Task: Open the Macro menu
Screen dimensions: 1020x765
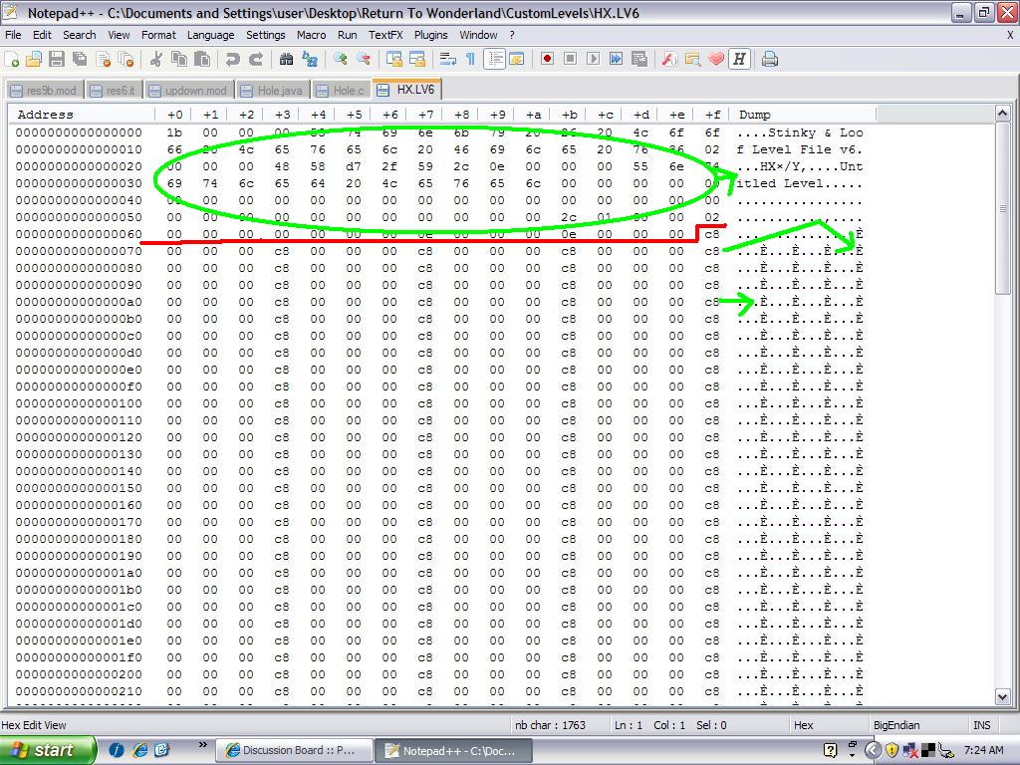Action: tap(312, 35)
